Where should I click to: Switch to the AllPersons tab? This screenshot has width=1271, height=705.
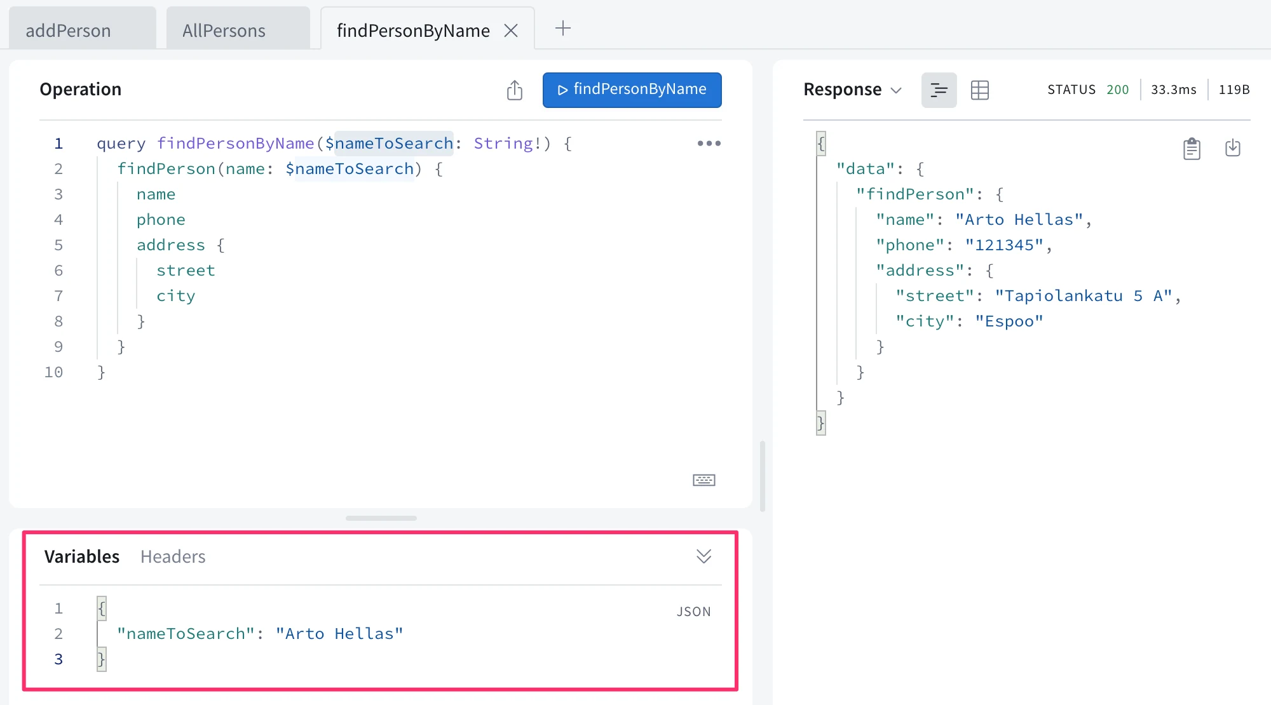(238, 30)
